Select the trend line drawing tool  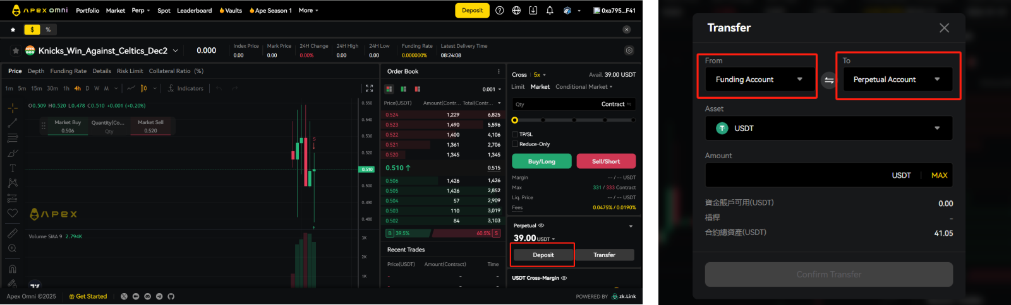(13, 123)
